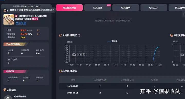The height and width of the screenshot is (99, 185).
Task: Open the 带货视频 tab
Action: click(126, 8)
